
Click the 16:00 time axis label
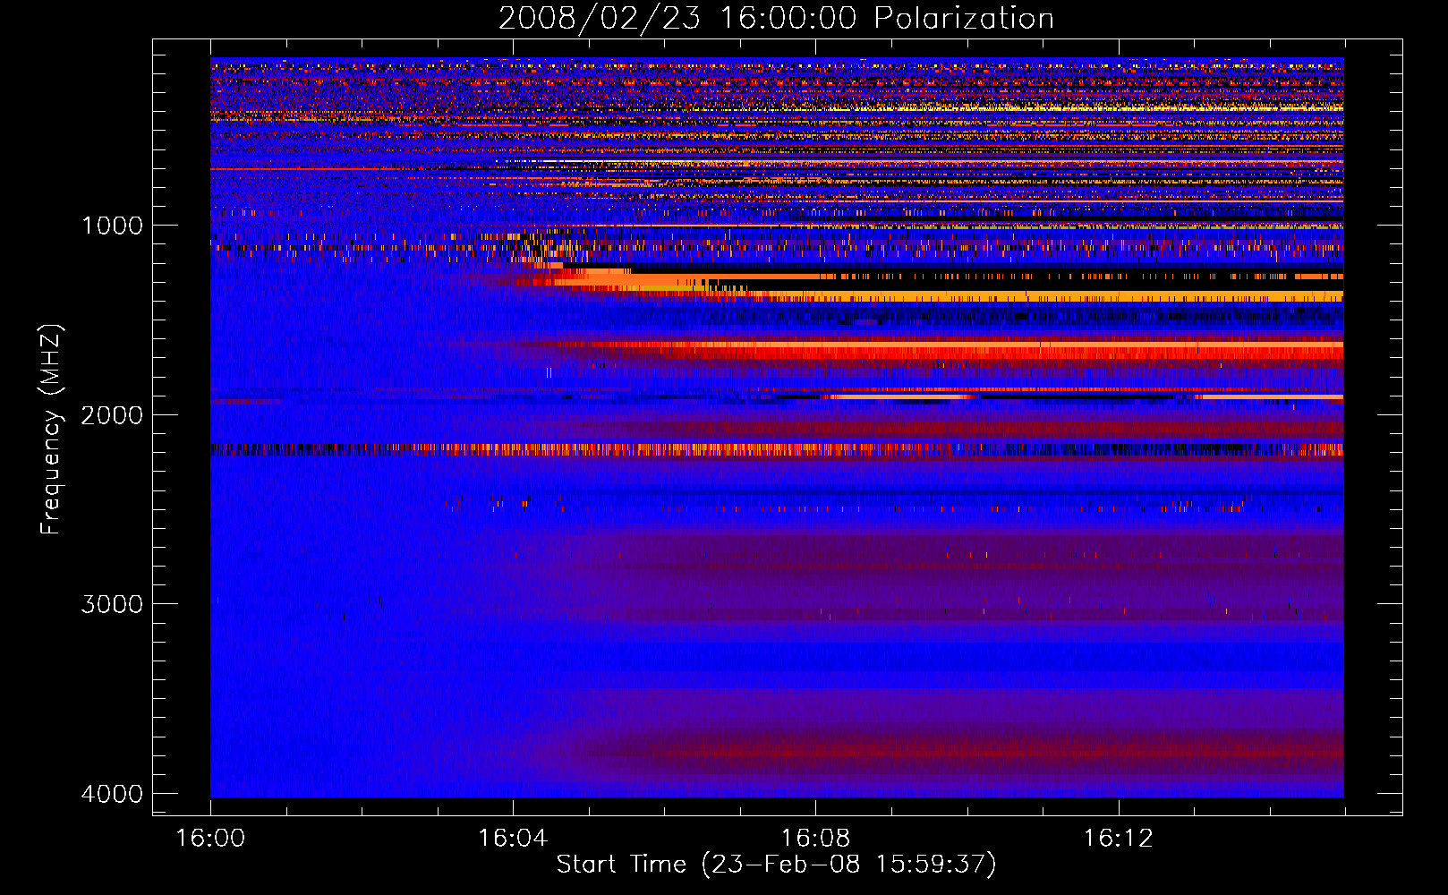pyautogui.click(x=210, y=839)
